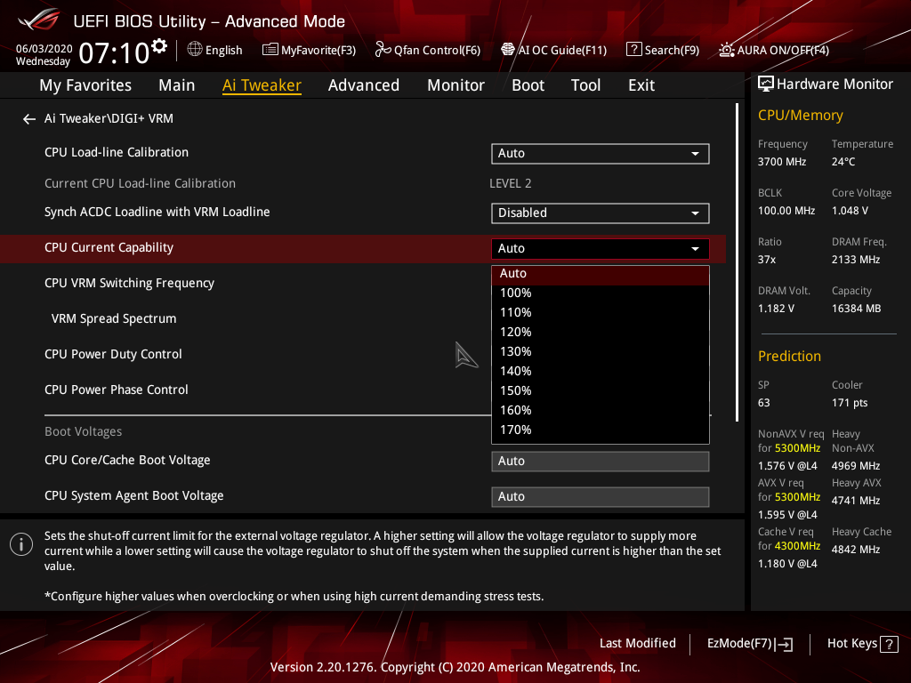Screen dimensions: 911x683
Task: Switch to EzMode
Action: click(x=749, y=643)
